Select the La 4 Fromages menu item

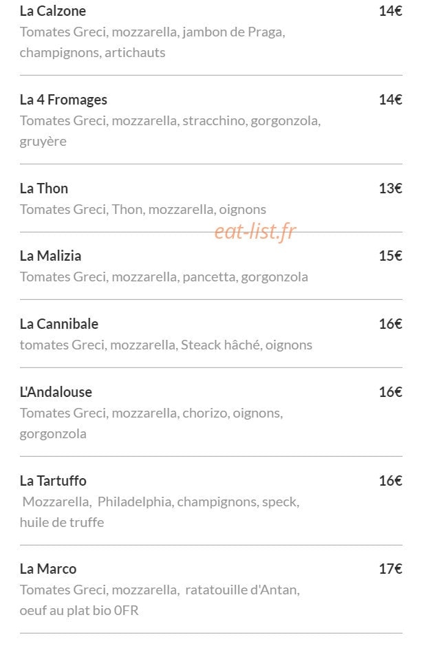(x=63, y=100)
